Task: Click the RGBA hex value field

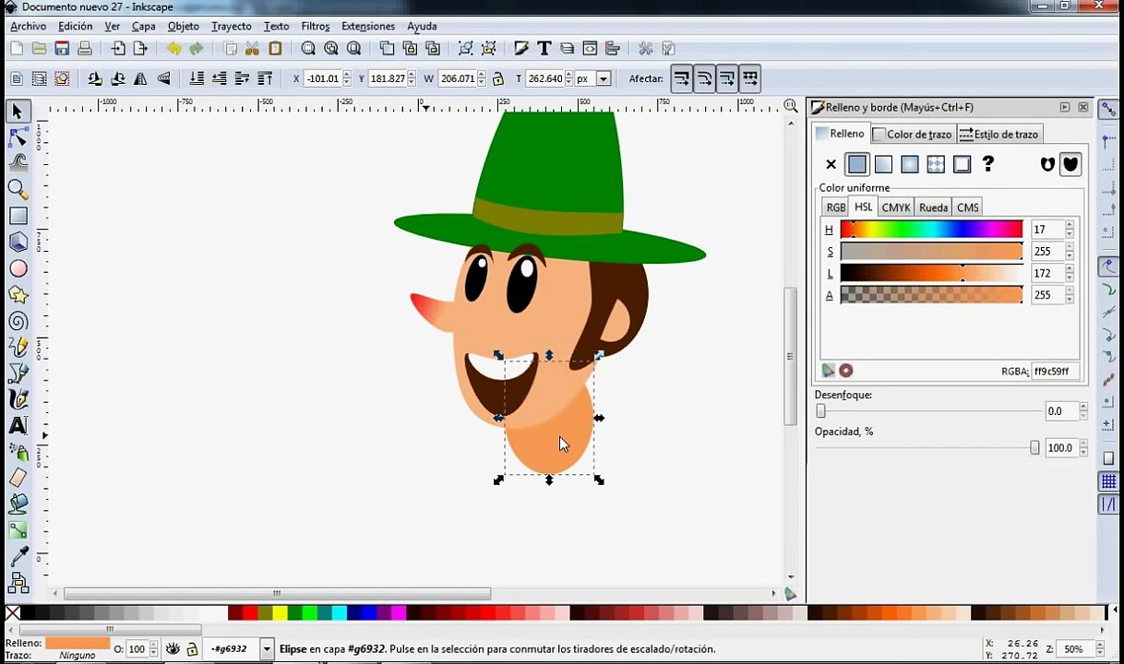Action: click(1055, 372)
